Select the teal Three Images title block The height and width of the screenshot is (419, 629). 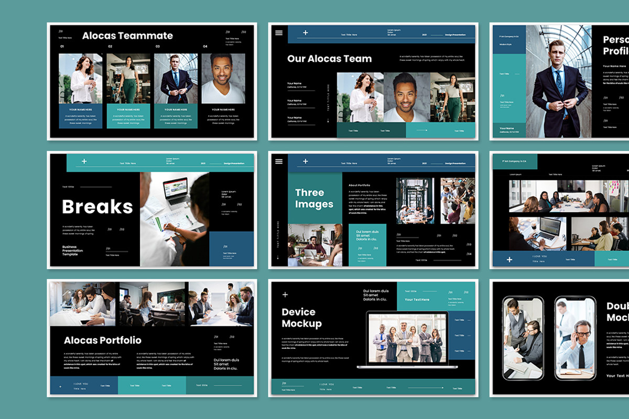[314, 199]
